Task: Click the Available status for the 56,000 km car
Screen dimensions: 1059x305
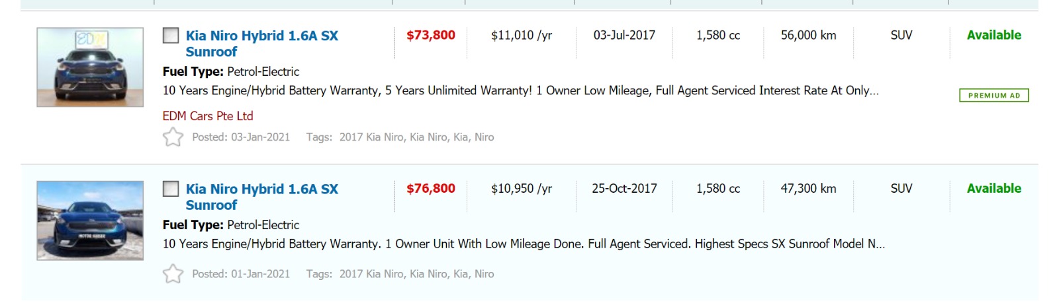Action: tap(993, 35)
